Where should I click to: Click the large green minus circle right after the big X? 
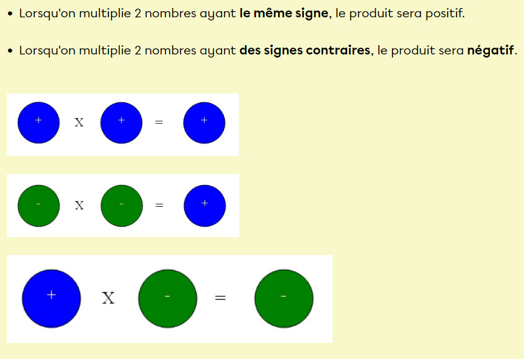pyautogui.click(x=167, y=298)
